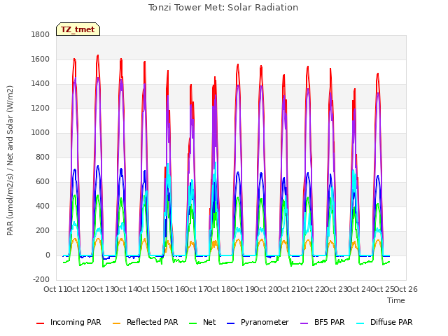Click the 1000 y-axis tick label

41,133
